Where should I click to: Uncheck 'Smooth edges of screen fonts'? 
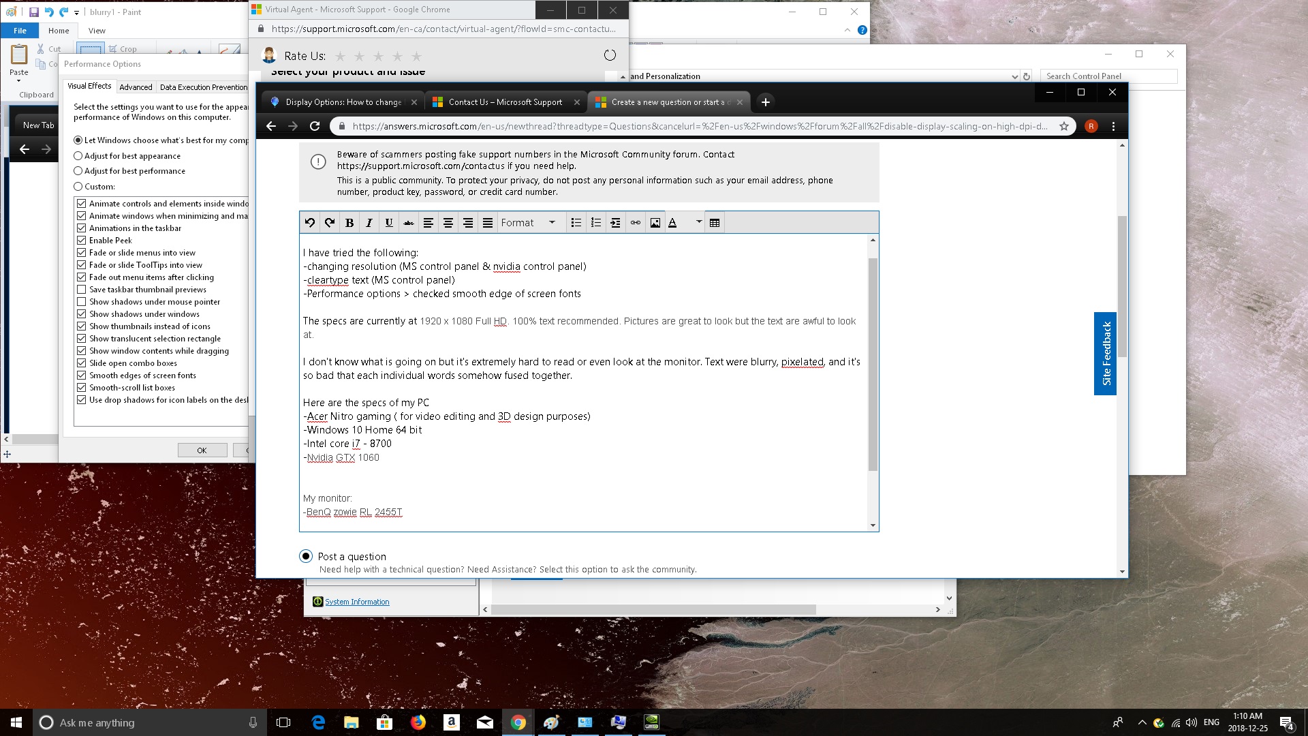(x=82, y=375)
